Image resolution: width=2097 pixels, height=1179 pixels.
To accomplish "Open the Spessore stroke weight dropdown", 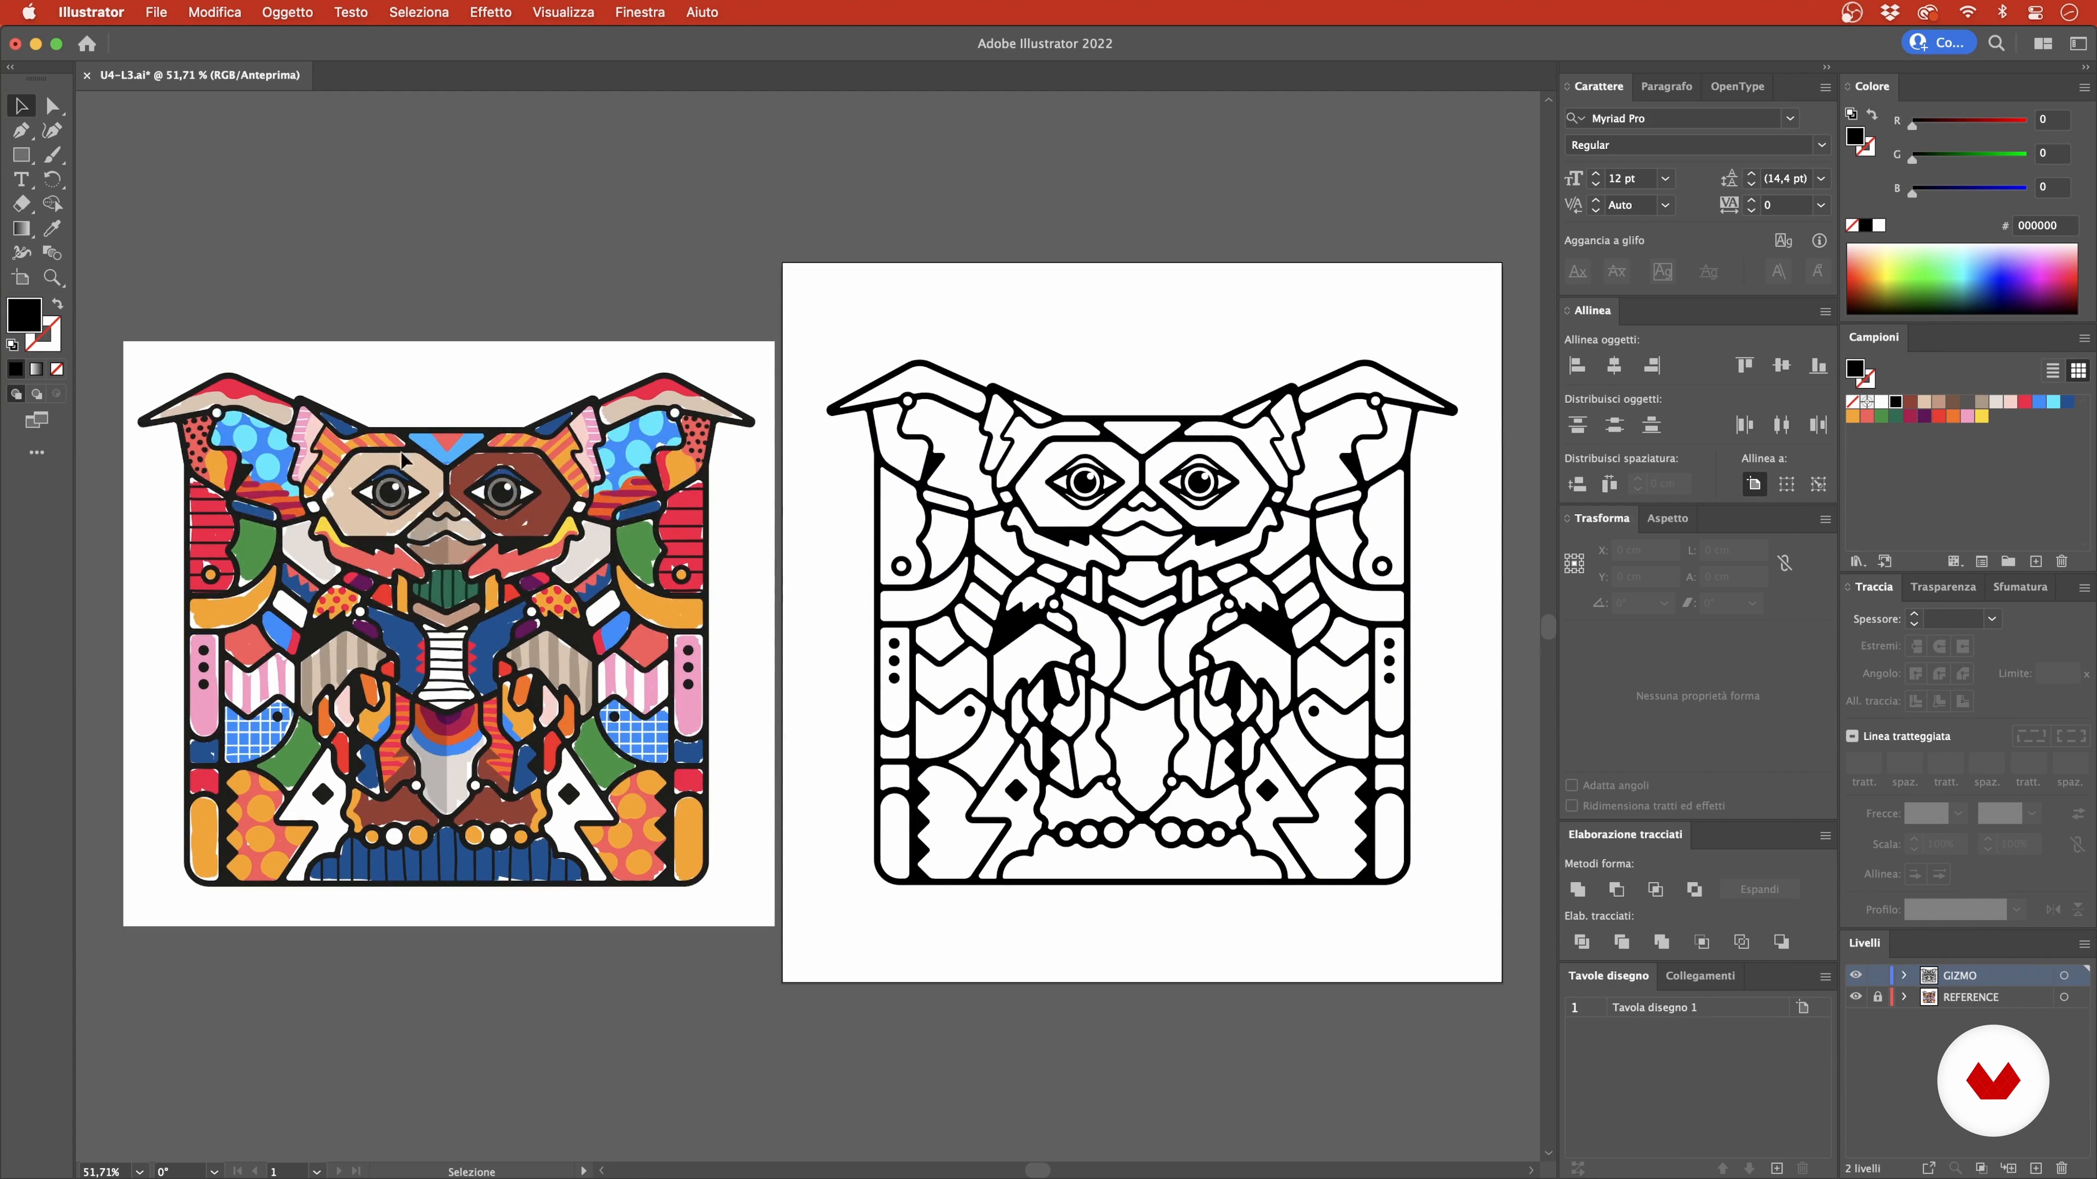I will [1991, 619].
